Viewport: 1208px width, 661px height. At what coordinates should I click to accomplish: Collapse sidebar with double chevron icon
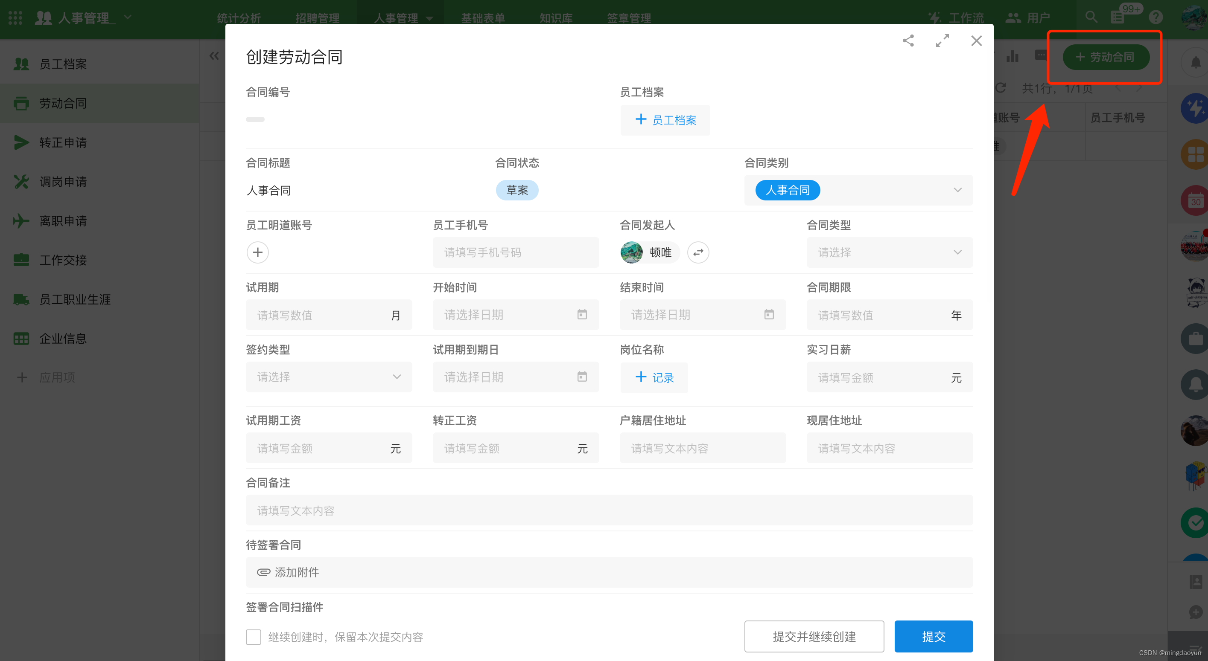pos(214,56)
